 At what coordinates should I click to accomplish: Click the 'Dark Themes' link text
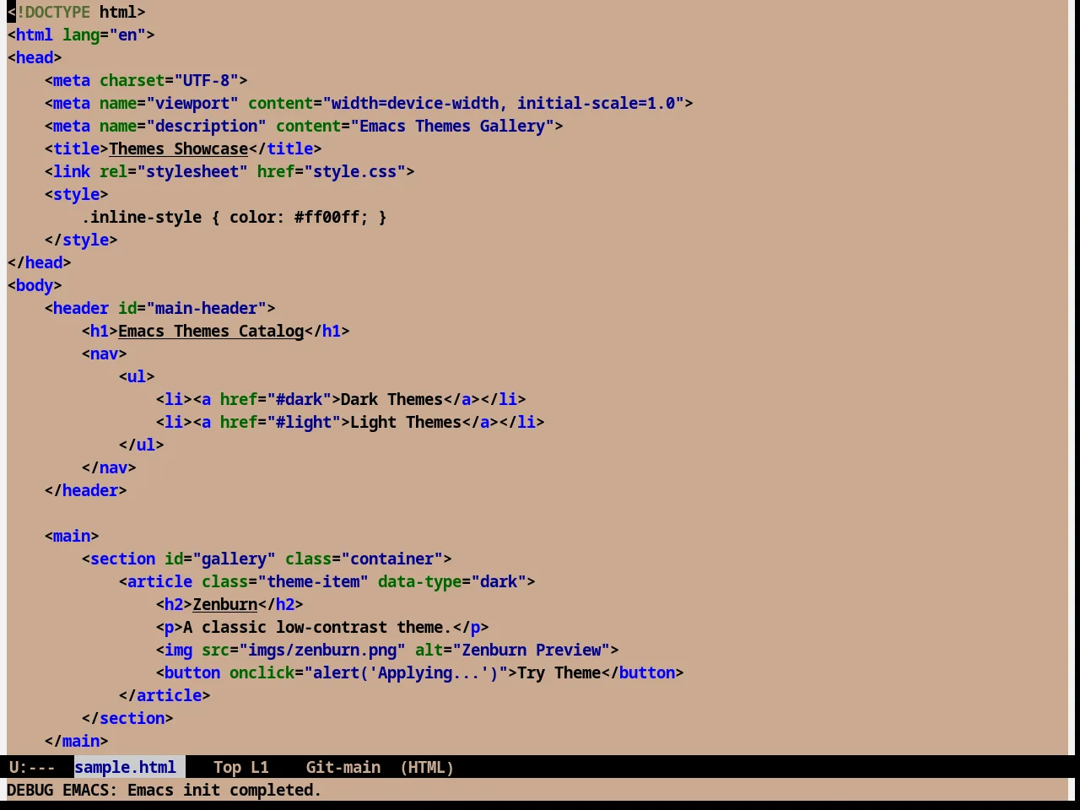391,399
